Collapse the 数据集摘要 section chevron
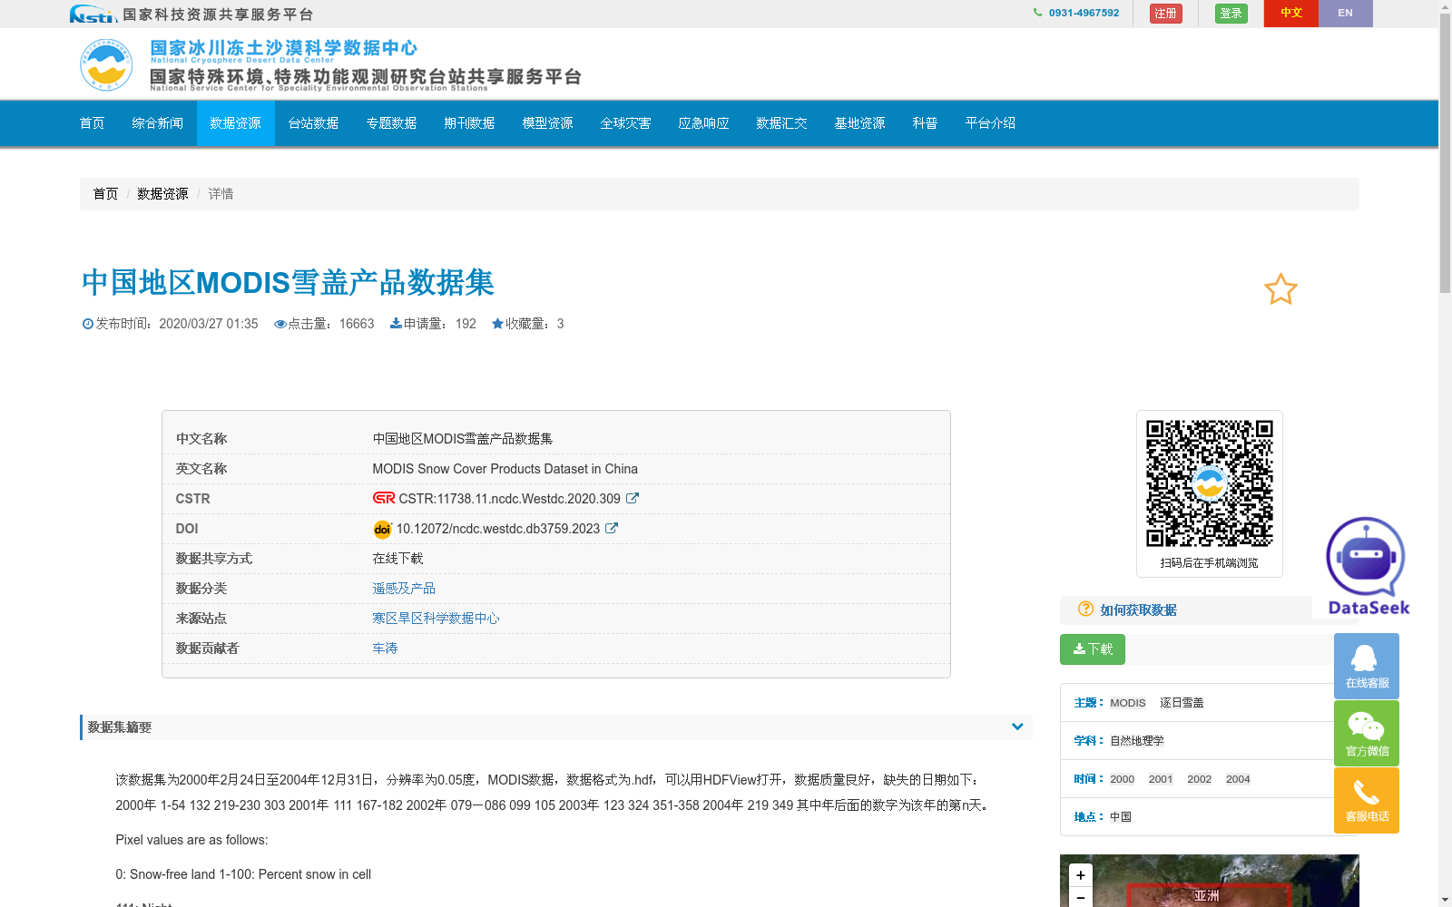The width and height of the screenshot is (1452, 907). (x=1017, y=727)
